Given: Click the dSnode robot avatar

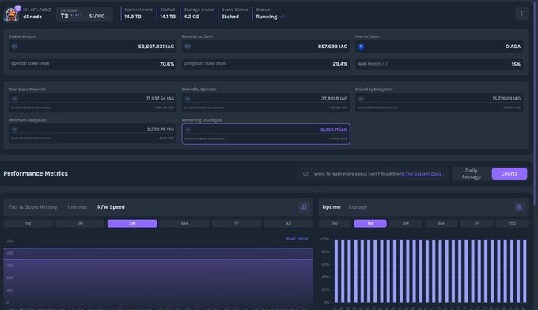Looking at the screenshot, I should click(11, 15).
